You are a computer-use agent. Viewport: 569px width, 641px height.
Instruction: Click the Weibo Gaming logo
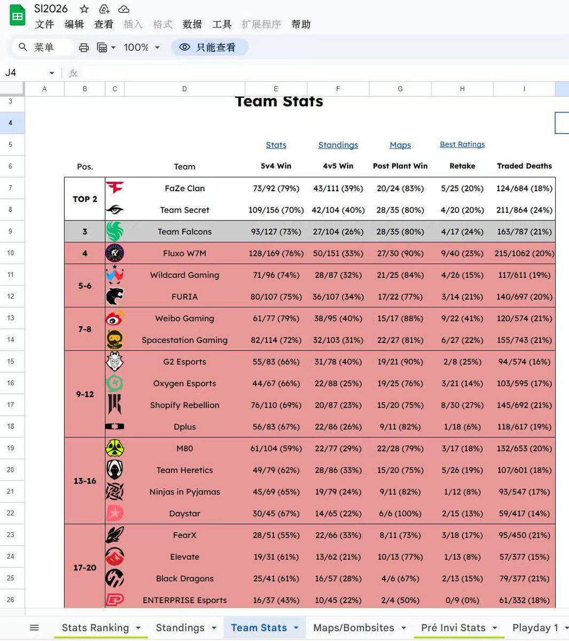114,318
